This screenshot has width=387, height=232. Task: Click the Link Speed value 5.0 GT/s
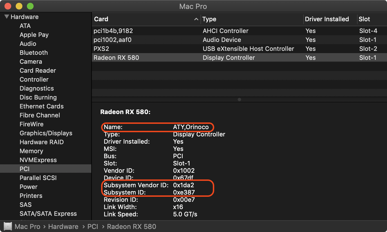(185, 214)
